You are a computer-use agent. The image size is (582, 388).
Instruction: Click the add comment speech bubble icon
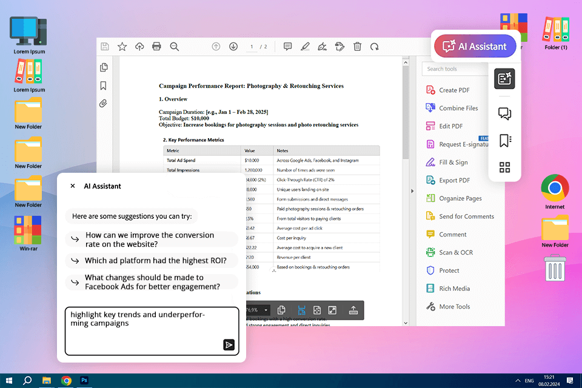coord(287,47)
